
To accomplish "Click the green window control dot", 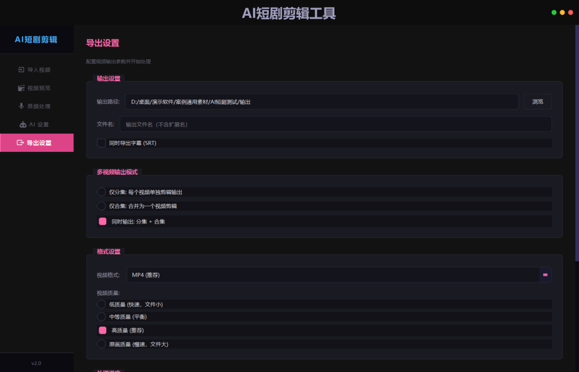I will tap(554, 12).
